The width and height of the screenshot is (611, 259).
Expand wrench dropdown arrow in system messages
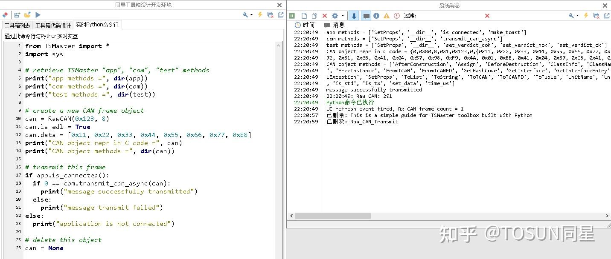[577, 16]
